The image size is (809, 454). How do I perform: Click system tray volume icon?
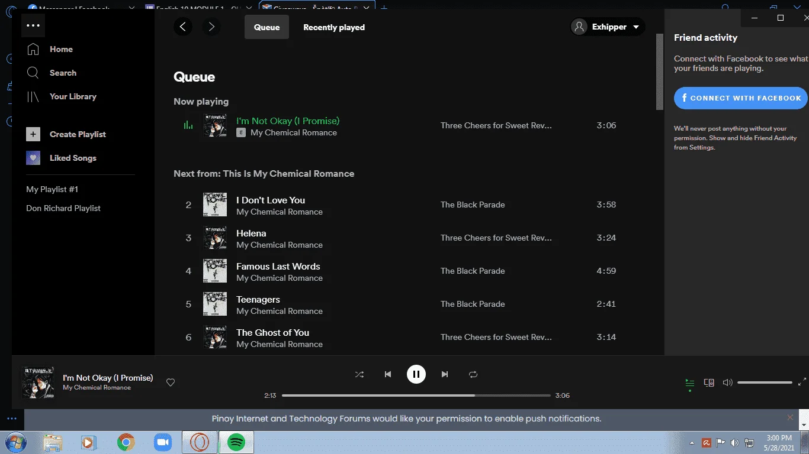point(735,443)
